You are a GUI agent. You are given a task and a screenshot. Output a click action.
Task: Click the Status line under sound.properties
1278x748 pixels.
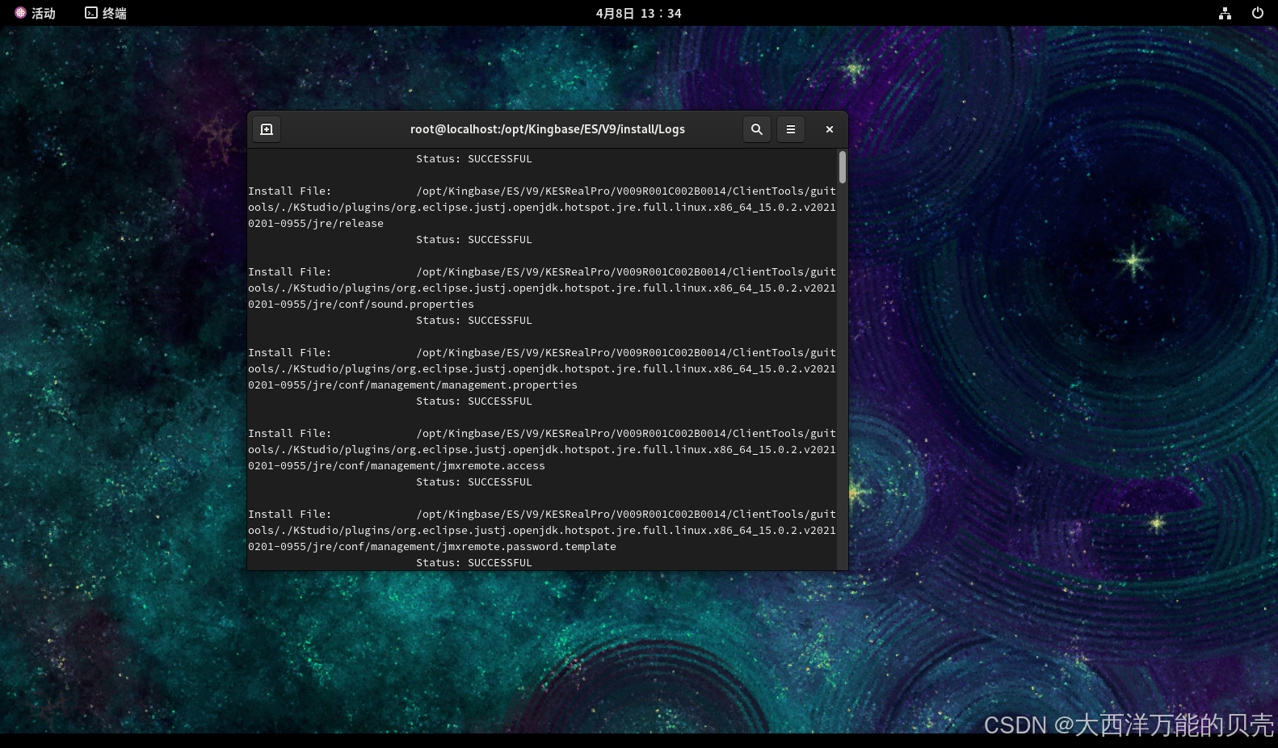474,321
